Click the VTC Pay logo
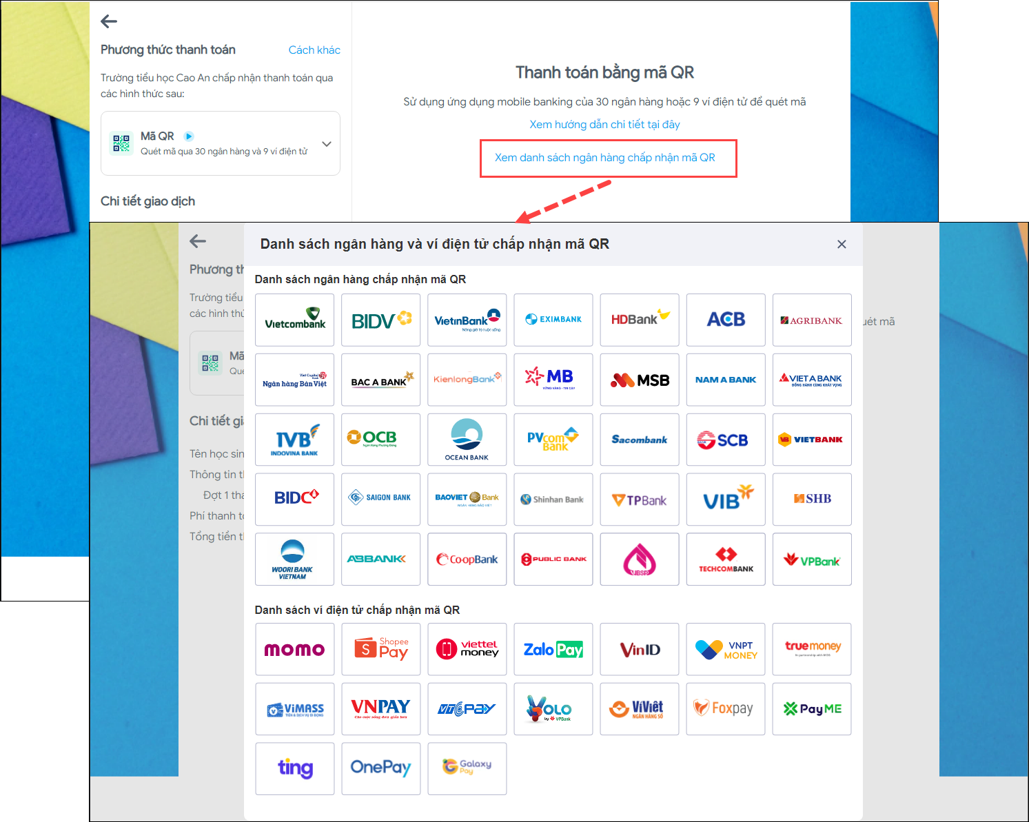The image size is (1029, 822). coord(467,709)
